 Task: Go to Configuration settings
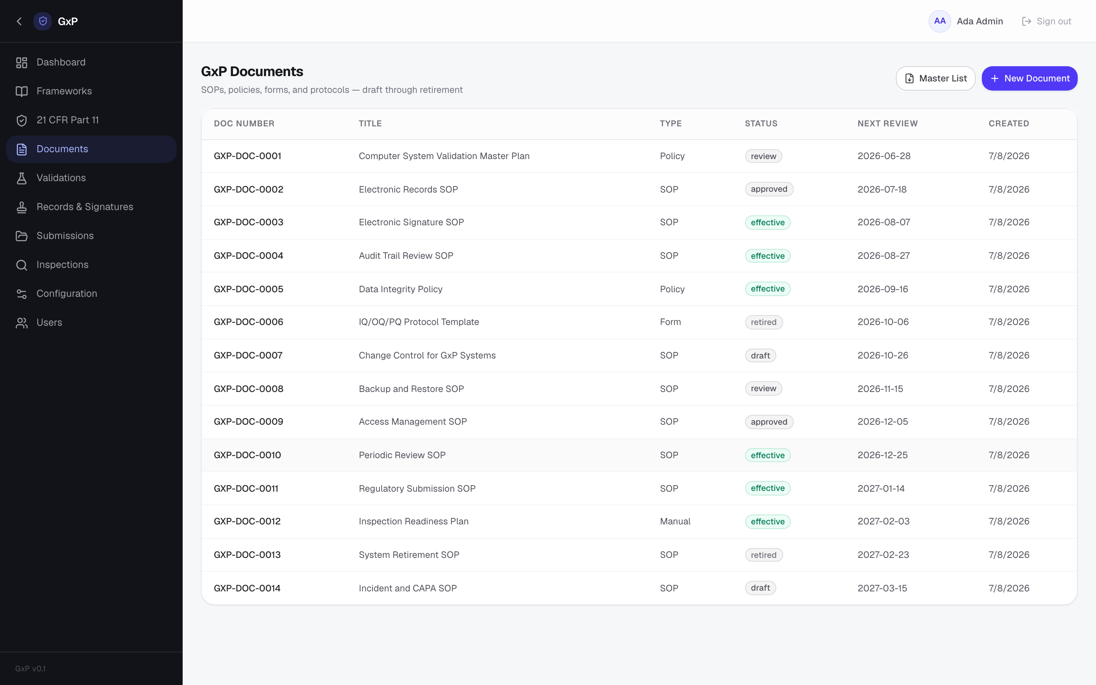click(91, 294)
